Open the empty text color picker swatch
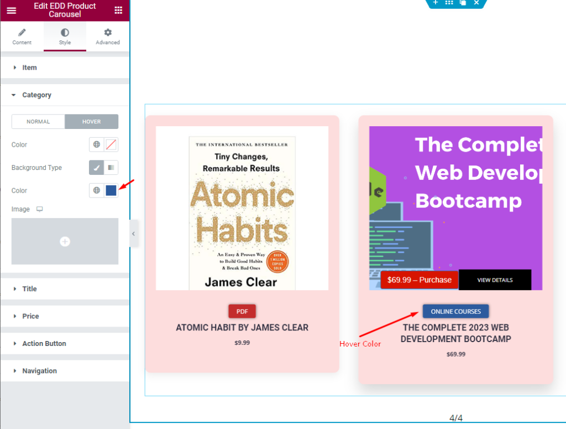Image resolution: width=566 pixels, height=429 pixels. click(x=111, y=144)
